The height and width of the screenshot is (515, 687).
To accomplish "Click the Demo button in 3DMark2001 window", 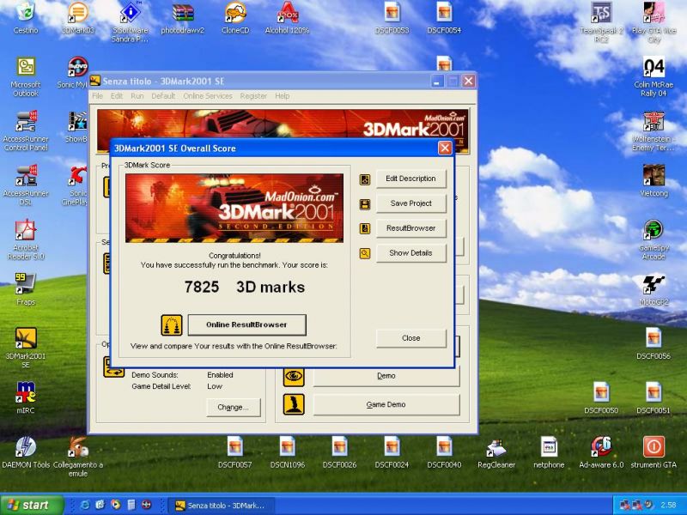I will click(x=386, y=376).
